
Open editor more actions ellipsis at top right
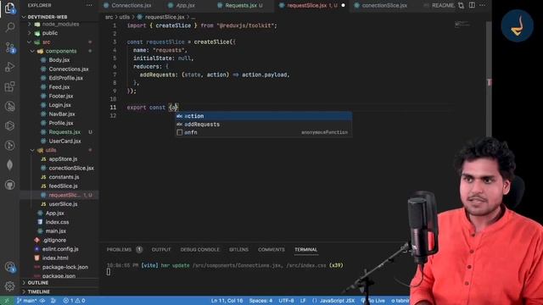483,5
